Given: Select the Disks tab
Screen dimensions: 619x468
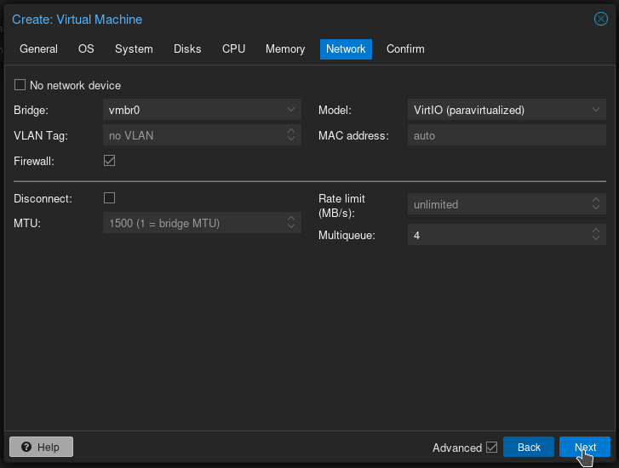Looking at the screenshot, I should [187, 49].
